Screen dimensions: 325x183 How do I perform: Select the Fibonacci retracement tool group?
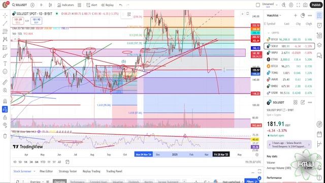(5, 32)
